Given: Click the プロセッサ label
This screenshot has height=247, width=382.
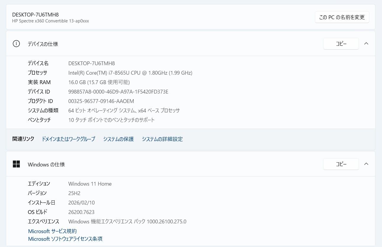Looking at the screenshot, I should pyautogui.click(x=38, y=73).
